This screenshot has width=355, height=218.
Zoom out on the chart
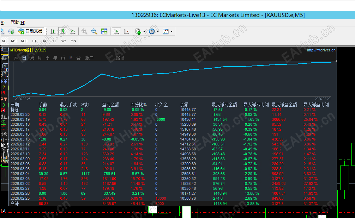click(x=94, y=31)
